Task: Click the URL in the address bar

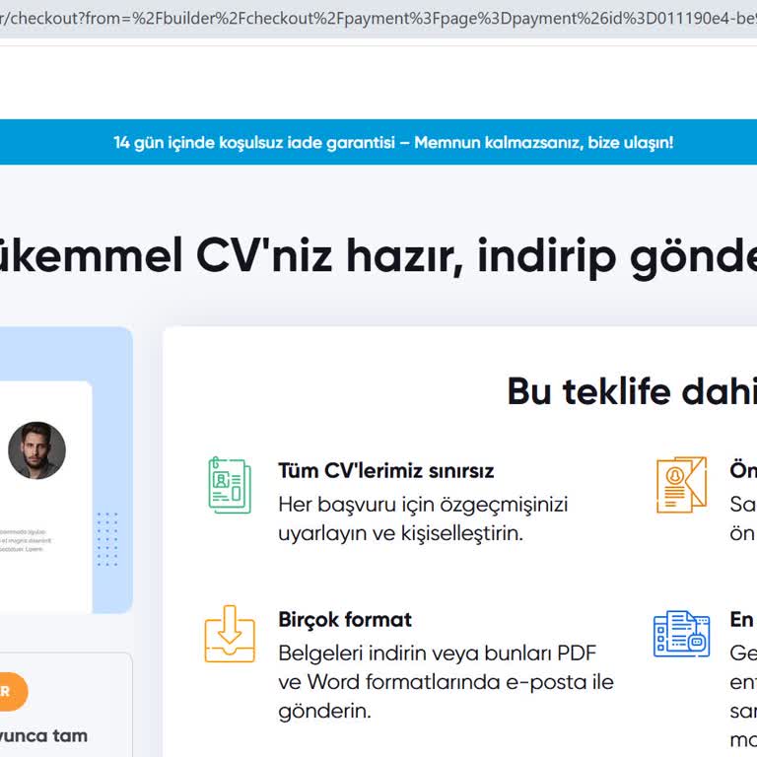Action: click(x=378, y=19)
